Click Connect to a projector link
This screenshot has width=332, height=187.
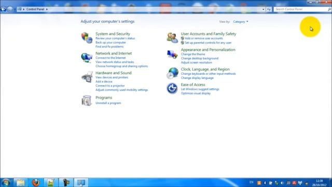[x=110, y=86]
